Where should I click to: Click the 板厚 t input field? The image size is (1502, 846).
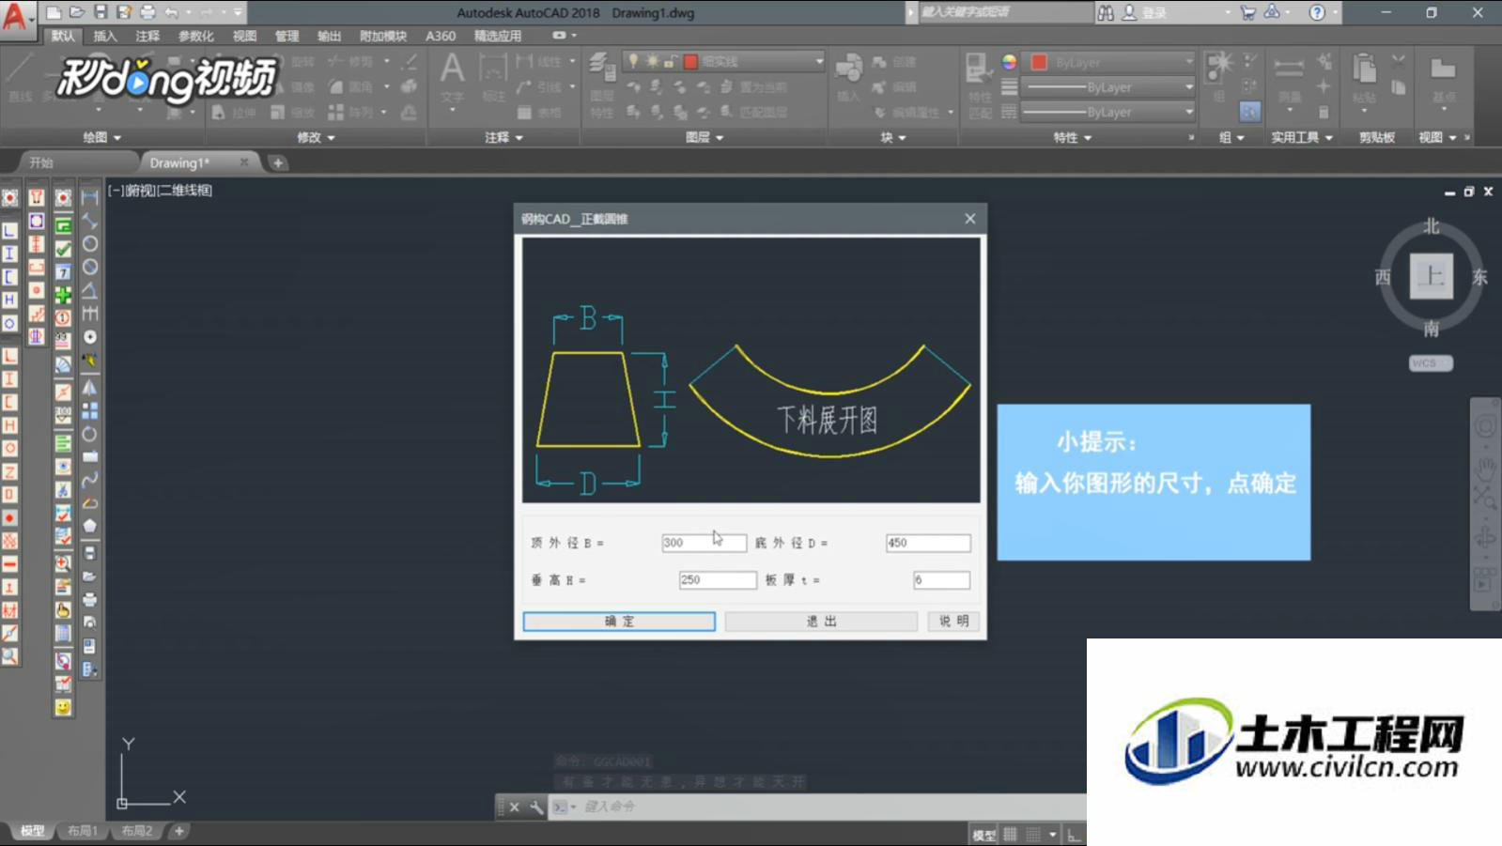click(941, 580)
